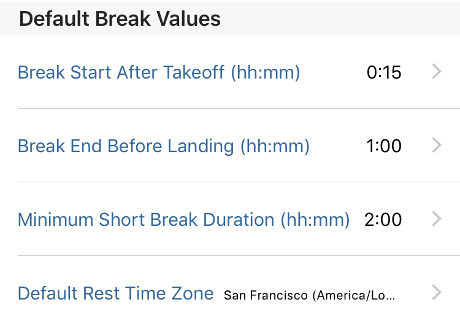Tap the (hh:mm) text in Minimum Short Break row
Image resolution: width=460 pixels, height=329 pixels.
[315, 220]
